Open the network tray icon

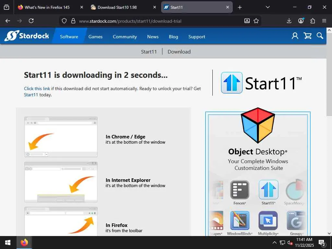pos(282,243)
